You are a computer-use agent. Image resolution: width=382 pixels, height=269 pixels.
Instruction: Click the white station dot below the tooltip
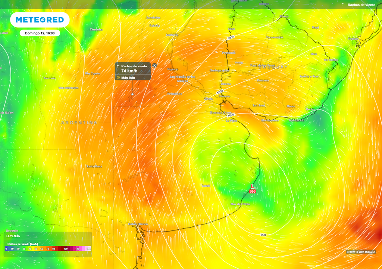point(132,95)
